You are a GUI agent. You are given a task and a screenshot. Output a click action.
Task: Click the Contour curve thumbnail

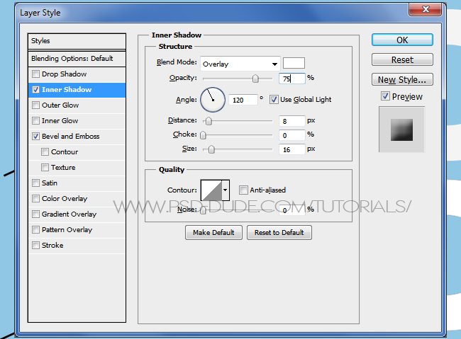211,190
